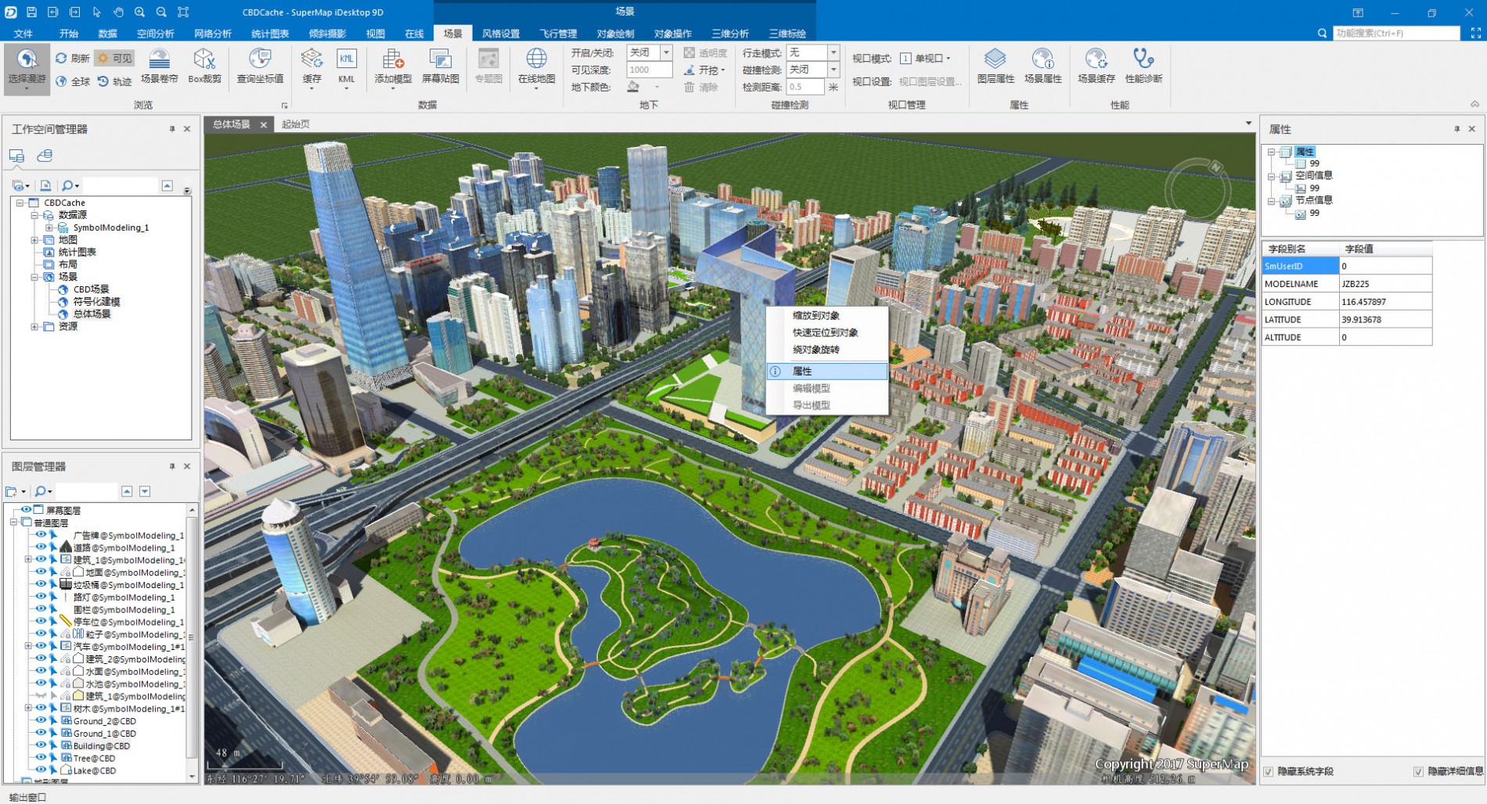Open the 场景卷帘 scene swipe tool
Viewport: 1487px width, 804px height.
(x=159, y=66)
